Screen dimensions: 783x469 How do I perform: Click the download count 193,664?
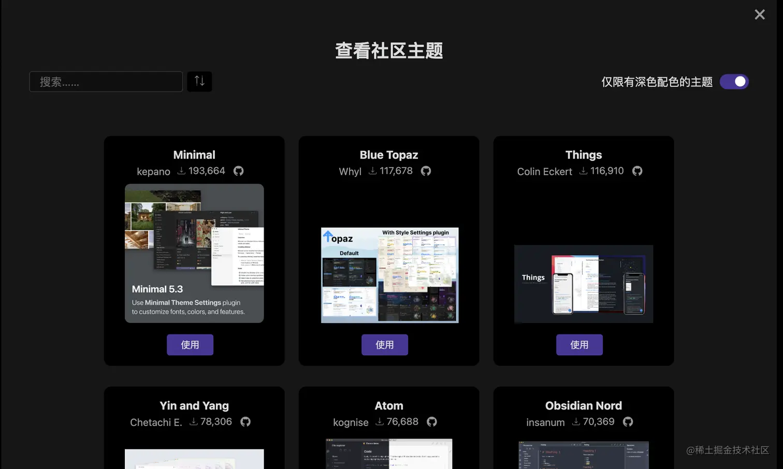(x=207, y=171)
